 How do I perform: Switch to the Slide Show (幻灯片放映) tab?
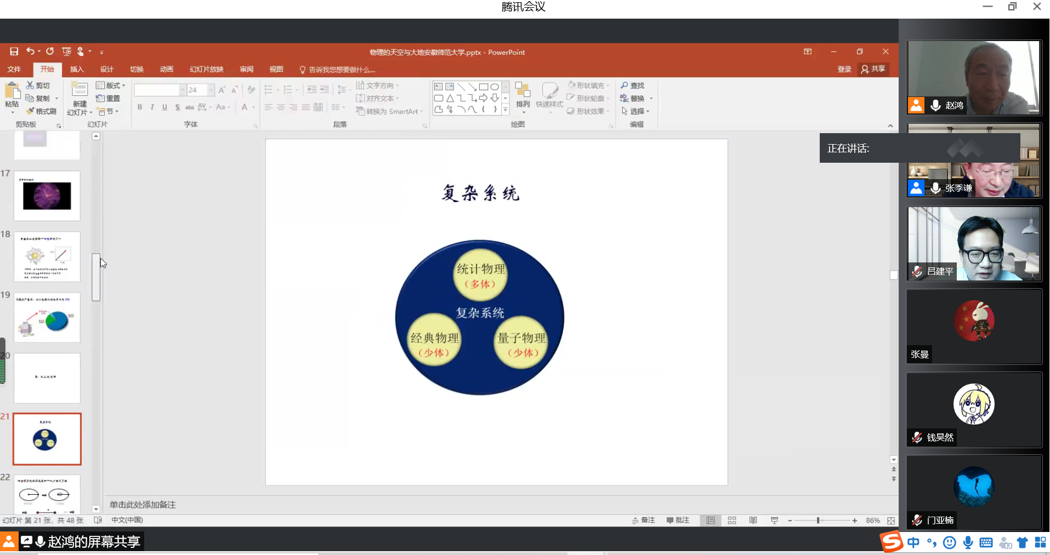[x=206, y=70]
